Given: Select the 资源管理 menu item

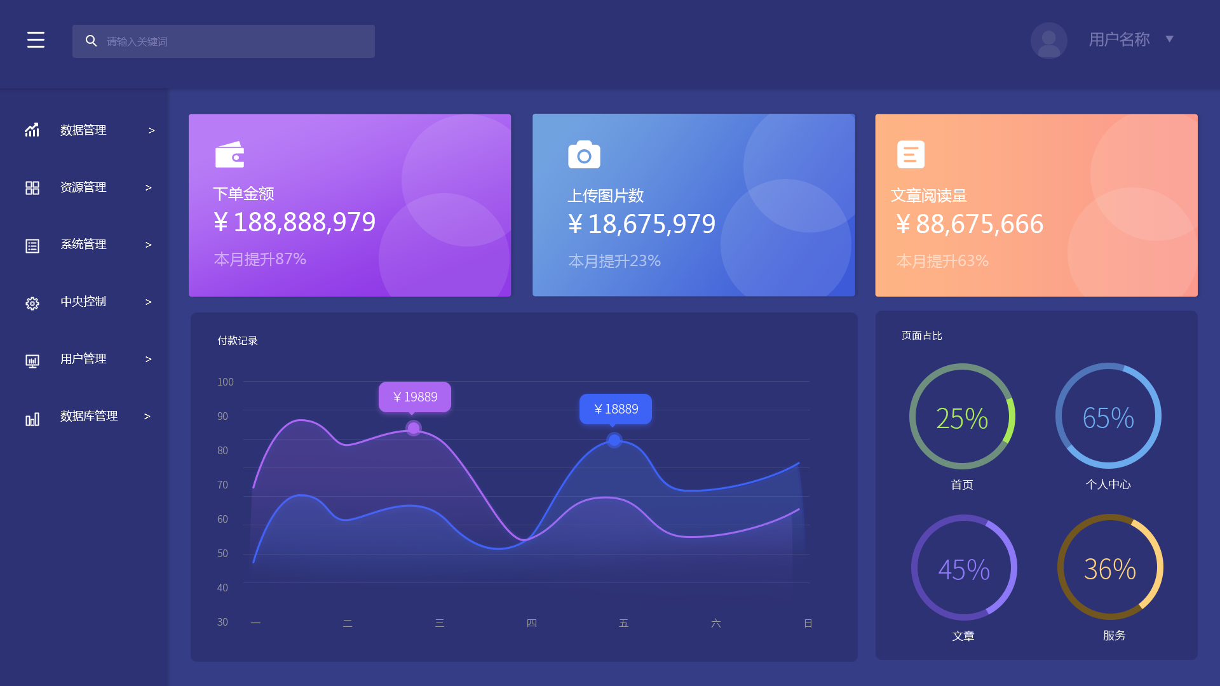Looking at the screenshot, I should click(x=83, y=187).
